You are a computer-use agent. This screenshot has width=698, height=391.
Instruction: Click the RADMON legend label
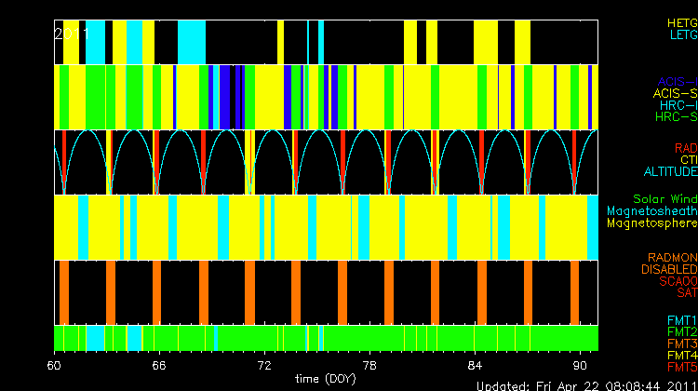671,257
